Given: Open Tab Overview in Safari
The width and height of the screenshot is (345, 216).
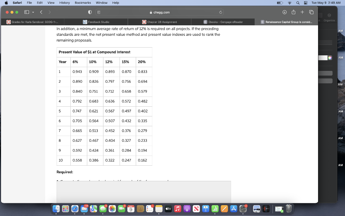Looking at the screenshot, I should pyautogui.click(x=311, y=12).
